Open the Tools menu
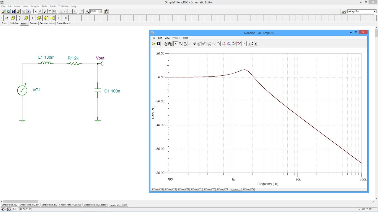 point(53,6)
